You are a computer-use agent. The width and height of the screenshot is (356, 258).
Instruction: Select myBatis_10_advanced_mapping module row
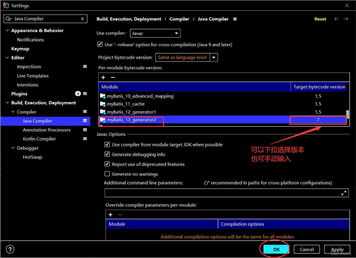coord(222,96)
